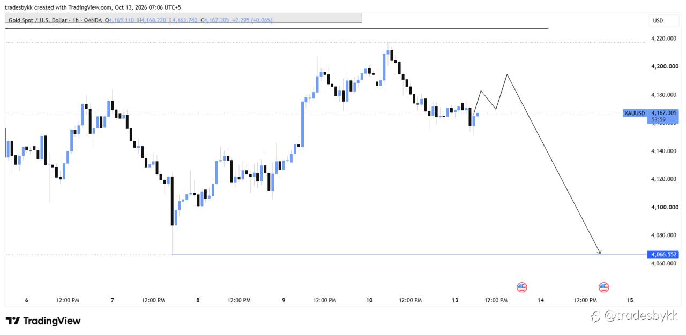Click the 4,140.000 price axis label
The image size is (686, 335).
pos(663,151)
